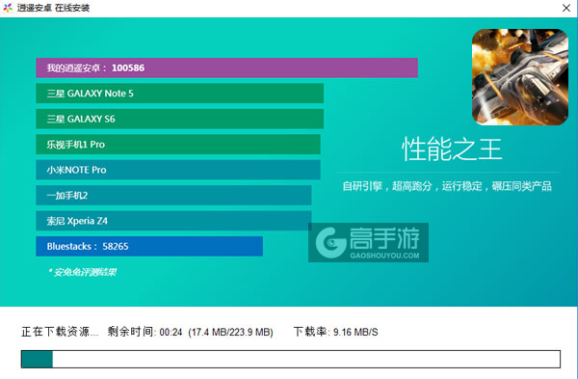578x379 pixels.
Task: Select the 我的逍遥安卓 100586 score bar
Action: [x=226, y=68]
